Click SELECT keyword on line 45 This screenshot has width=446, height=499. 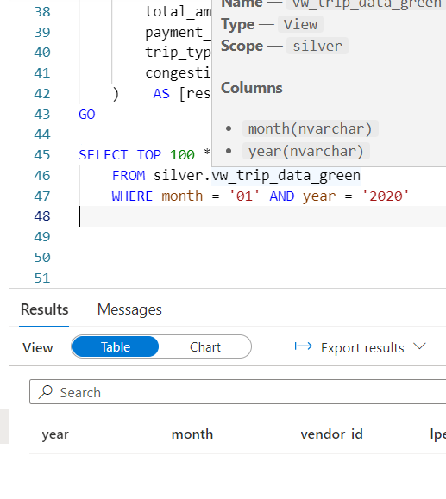pyautogui.click(x=104, y=155)
